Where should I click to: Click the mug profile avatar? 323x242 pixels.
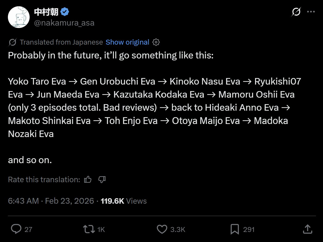pos(19,17)
